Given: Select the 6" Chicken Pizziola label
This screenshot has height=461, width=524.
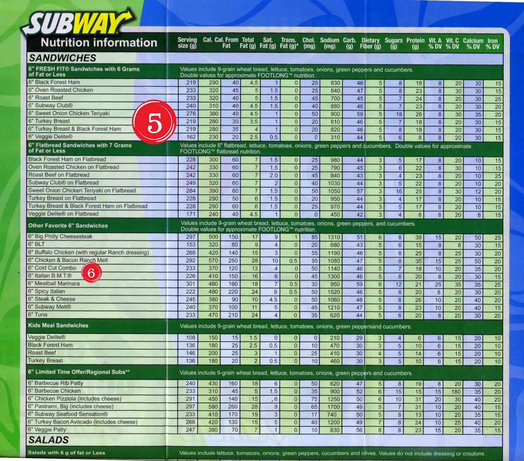Looking at the screenshot, I should click(x=75, y=399).
